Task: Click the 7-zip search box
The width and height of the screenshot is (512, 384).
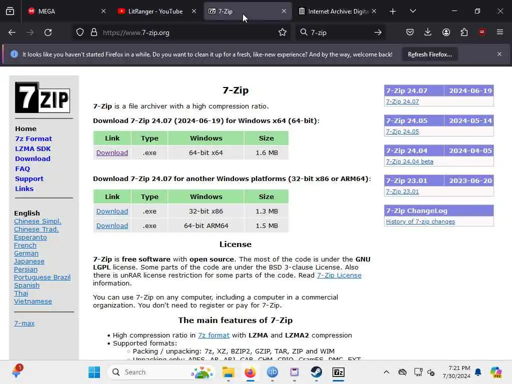Action: [x=339, y=32]
